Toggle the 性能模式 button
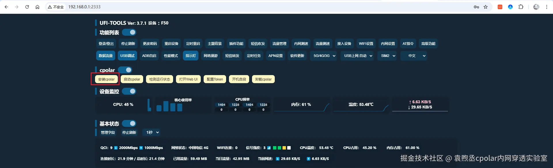553x168 pixels. 171,56
